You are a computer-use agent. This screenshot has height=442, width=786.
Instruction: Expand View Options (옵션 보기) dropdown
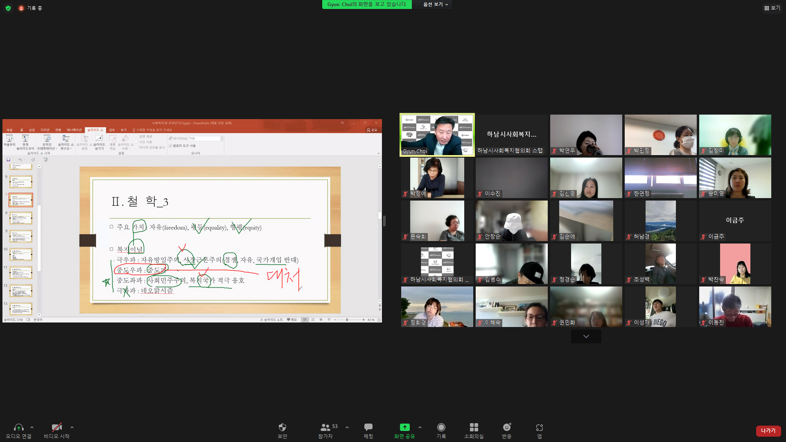(435, 5)
